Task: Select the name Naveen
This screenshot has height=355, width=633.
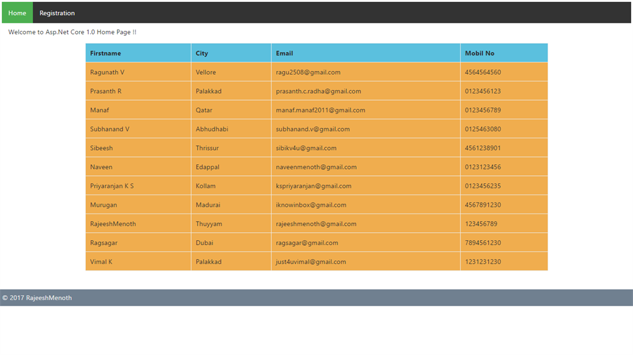Action: click(101, 167)
